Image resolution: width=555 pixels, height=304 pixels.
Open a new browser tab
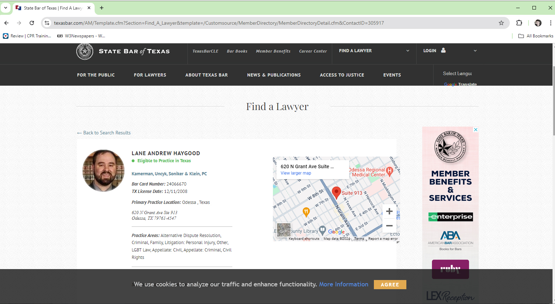click(102, 8)
